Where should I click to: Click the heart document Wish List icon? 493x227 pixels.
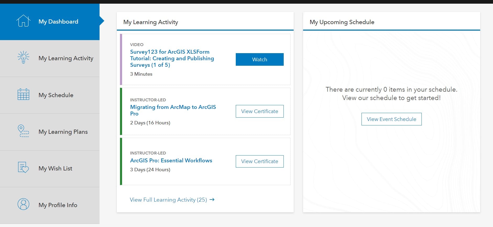(23, 167)
